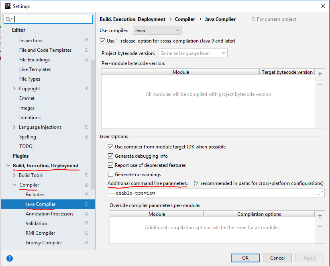Toggle Generate debugging info checkbox
Screen dimensions: 330x266
111,156
